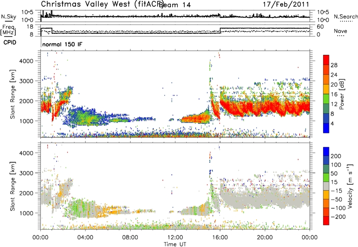Click the gray segment of the Velocity colorbar
This screenshot has width=358, height=247.
326,186
